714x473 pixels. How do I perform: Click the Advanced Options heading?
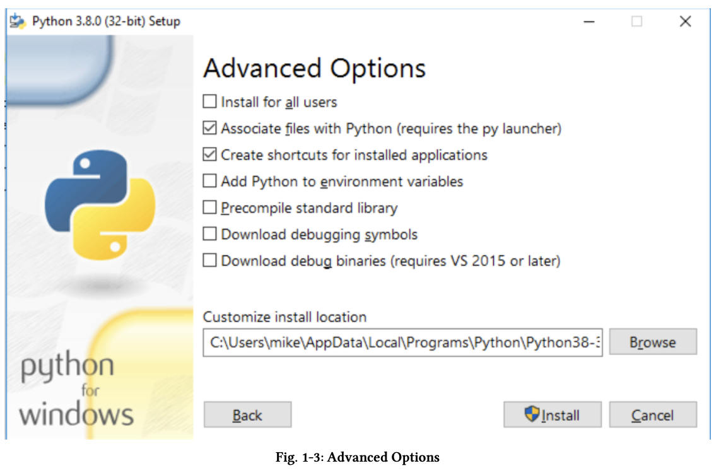[314, 68]
